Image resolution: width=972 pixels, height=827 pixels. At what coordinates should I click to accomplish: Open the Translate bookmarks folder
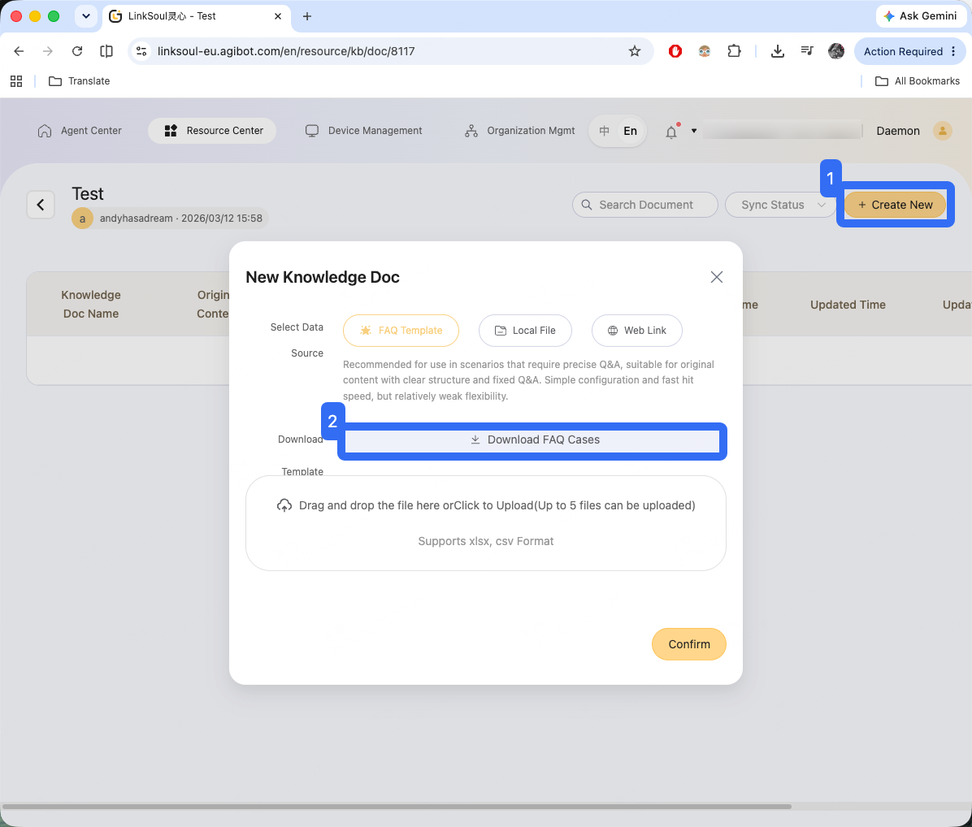click(x=80, y=81)
